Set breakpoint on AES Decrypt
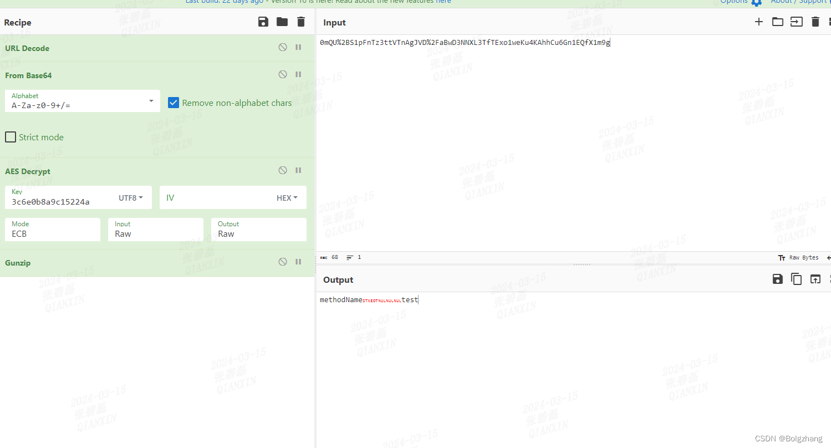Image resolution: width=831 pixels, height=448 pixels. [x=298, y=171]
